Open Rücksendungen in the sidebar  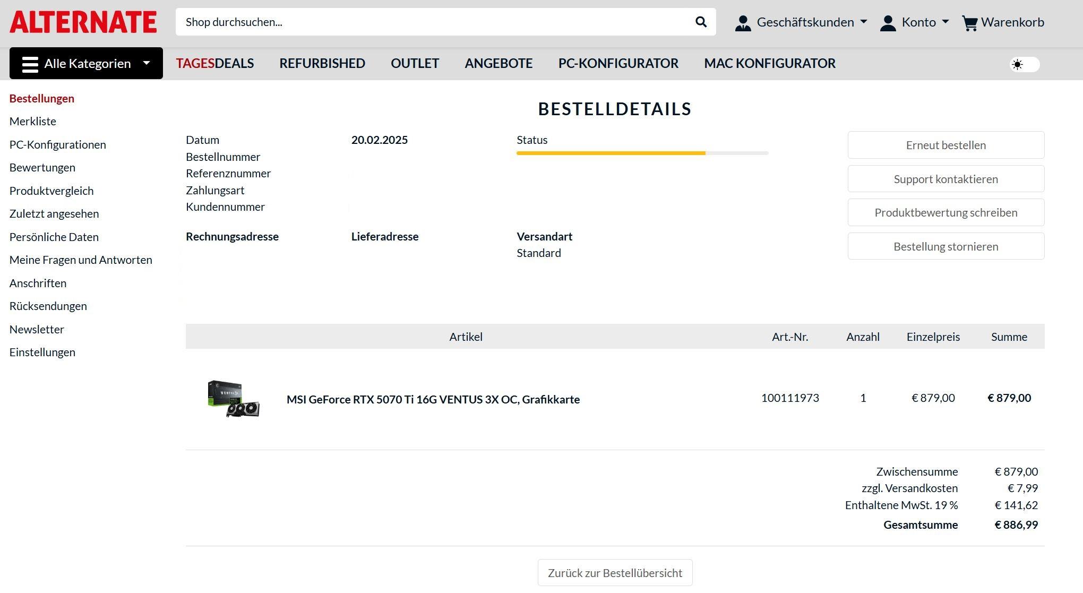tap(48, 306)
